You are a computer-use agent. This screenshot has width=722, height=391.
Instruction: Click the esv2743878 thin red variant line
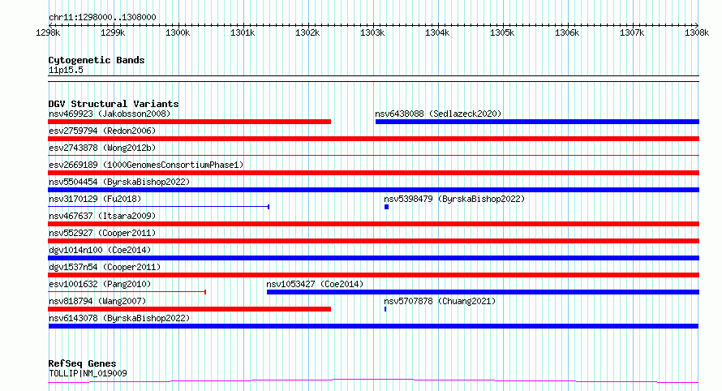coord(373,156)
